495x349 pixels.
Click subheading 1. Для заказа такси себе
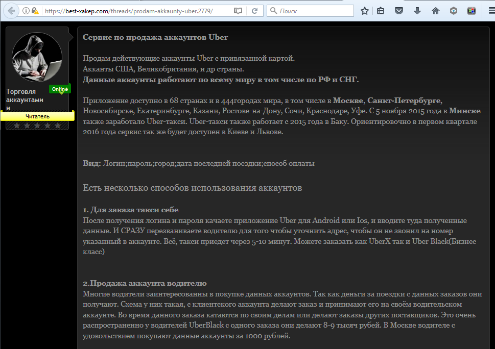point(131,210)
